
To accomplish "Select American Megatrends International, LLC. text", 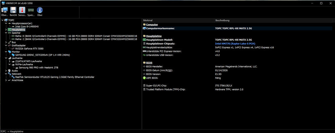I will pyautogui.click(x=236, y=66).
